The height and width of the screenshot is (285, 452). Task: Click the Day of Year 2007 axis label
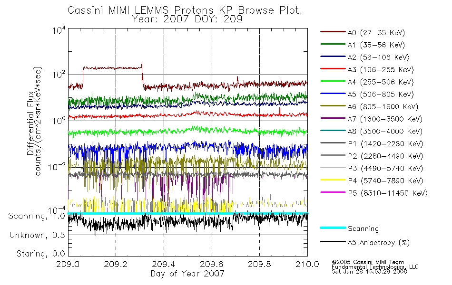click(187, 274)
